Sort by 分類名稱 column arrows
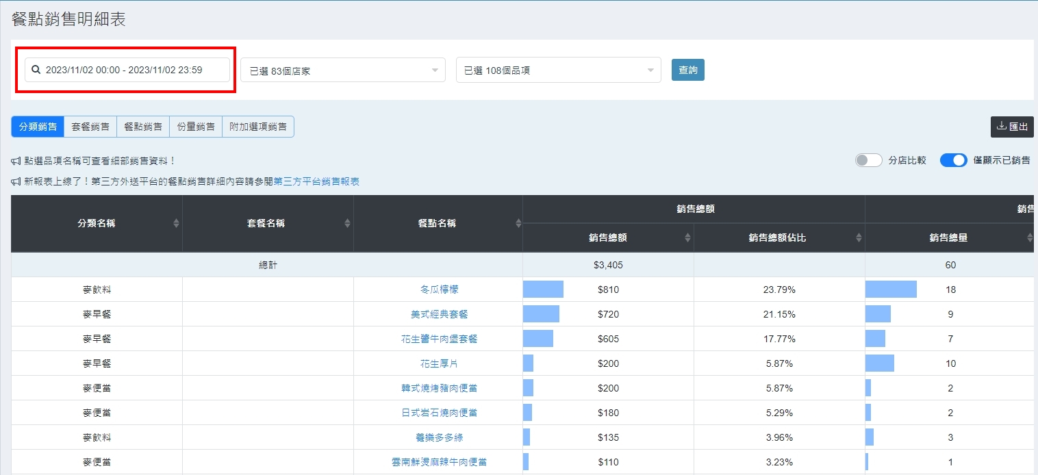 (176, 224)
